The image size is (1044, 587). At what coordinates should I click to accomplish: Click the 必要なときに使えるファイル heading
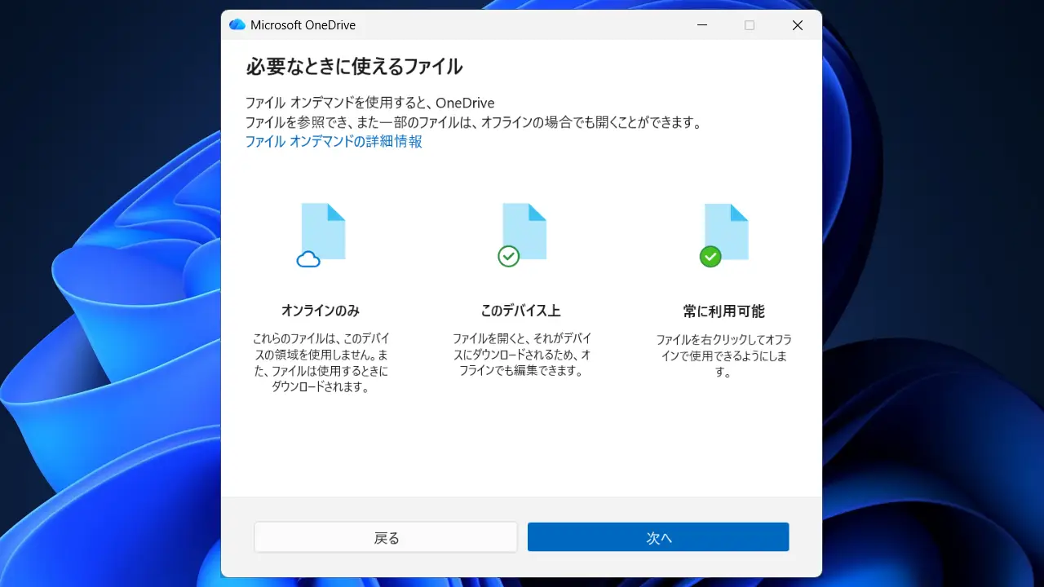[x=354, y=67]
